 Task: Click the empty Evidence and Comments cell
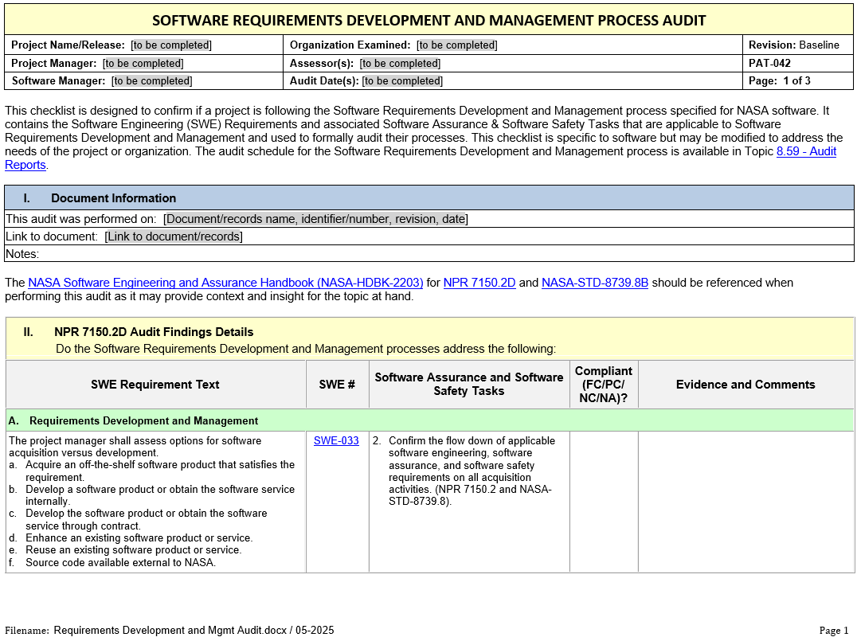pos(745,502)
